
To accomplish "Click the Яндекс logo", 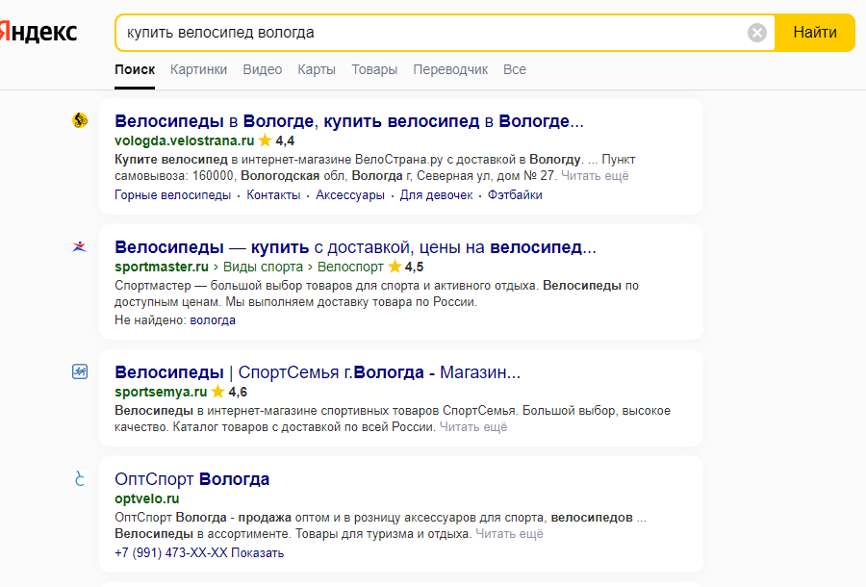I will click(38, 32).
